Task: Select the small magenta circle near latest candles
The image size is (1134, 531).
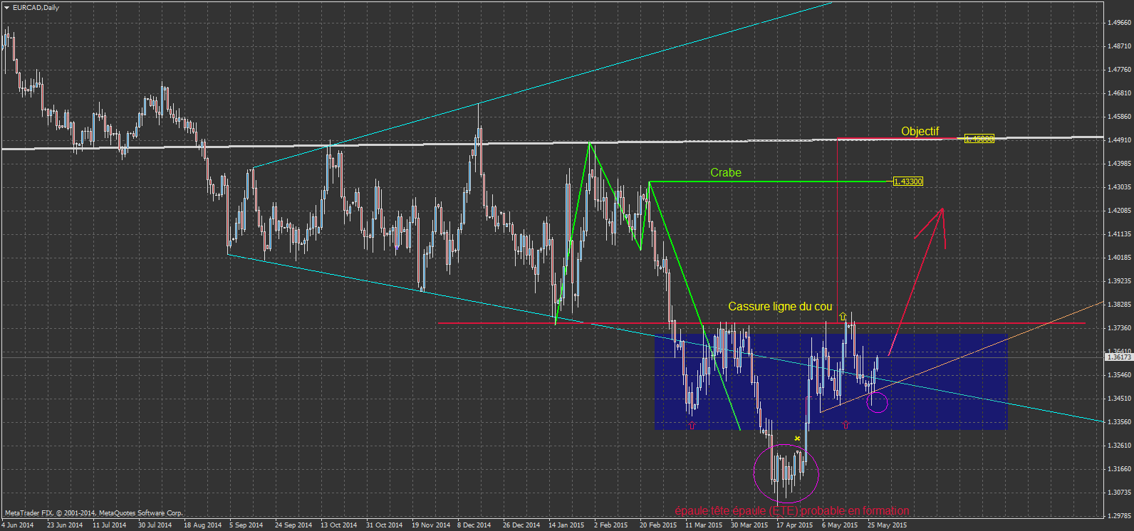Action: point(878,403)
